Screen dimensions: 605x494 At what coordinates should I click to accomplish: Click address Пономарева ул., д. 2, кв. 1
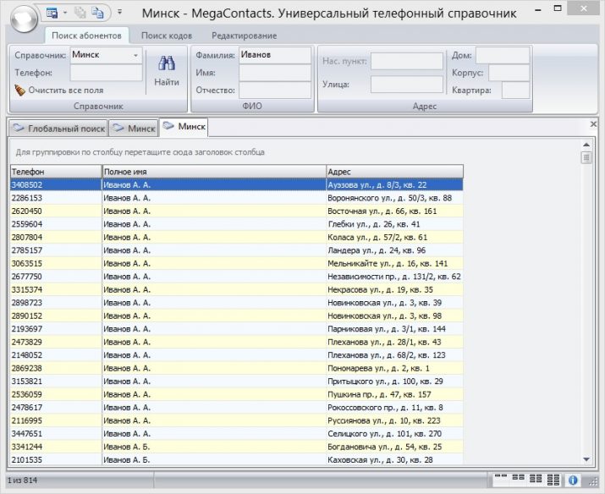378,368
